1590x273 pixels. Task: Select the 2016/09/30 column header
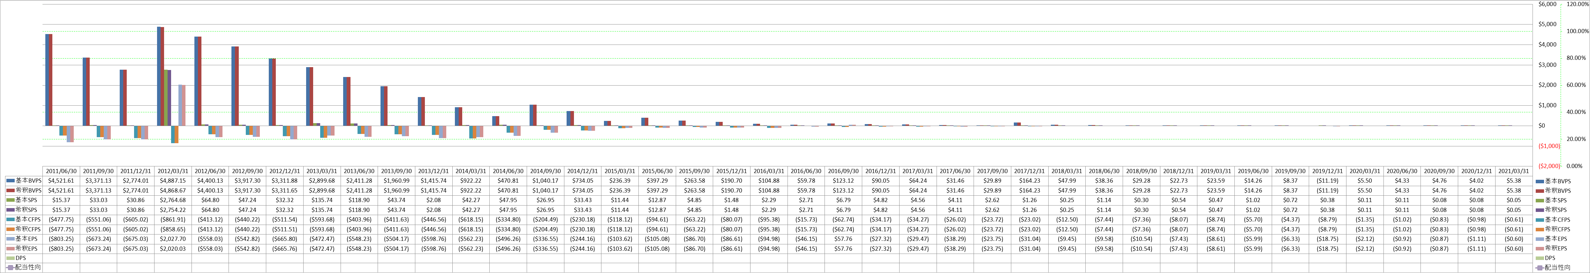point(843,171)
